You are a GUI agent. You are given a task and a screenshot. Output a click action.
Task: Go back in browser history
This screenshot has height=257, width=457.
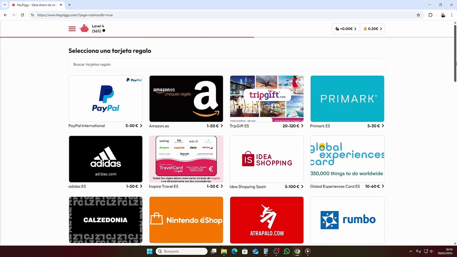tap(5, 15)
